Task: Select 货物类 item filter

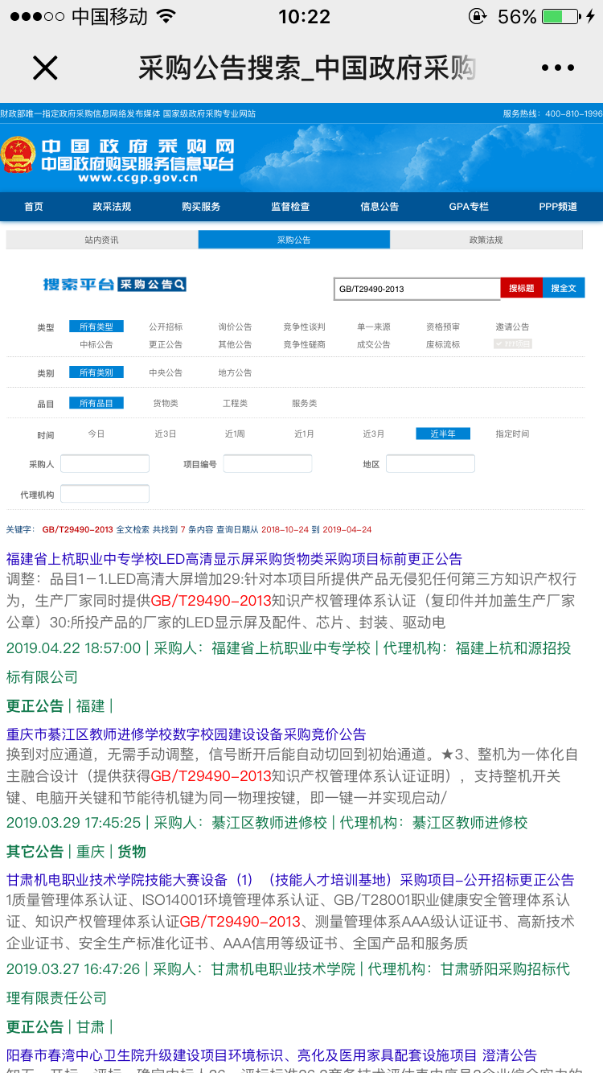Action: pyautogui.click(x=166, y=403)
